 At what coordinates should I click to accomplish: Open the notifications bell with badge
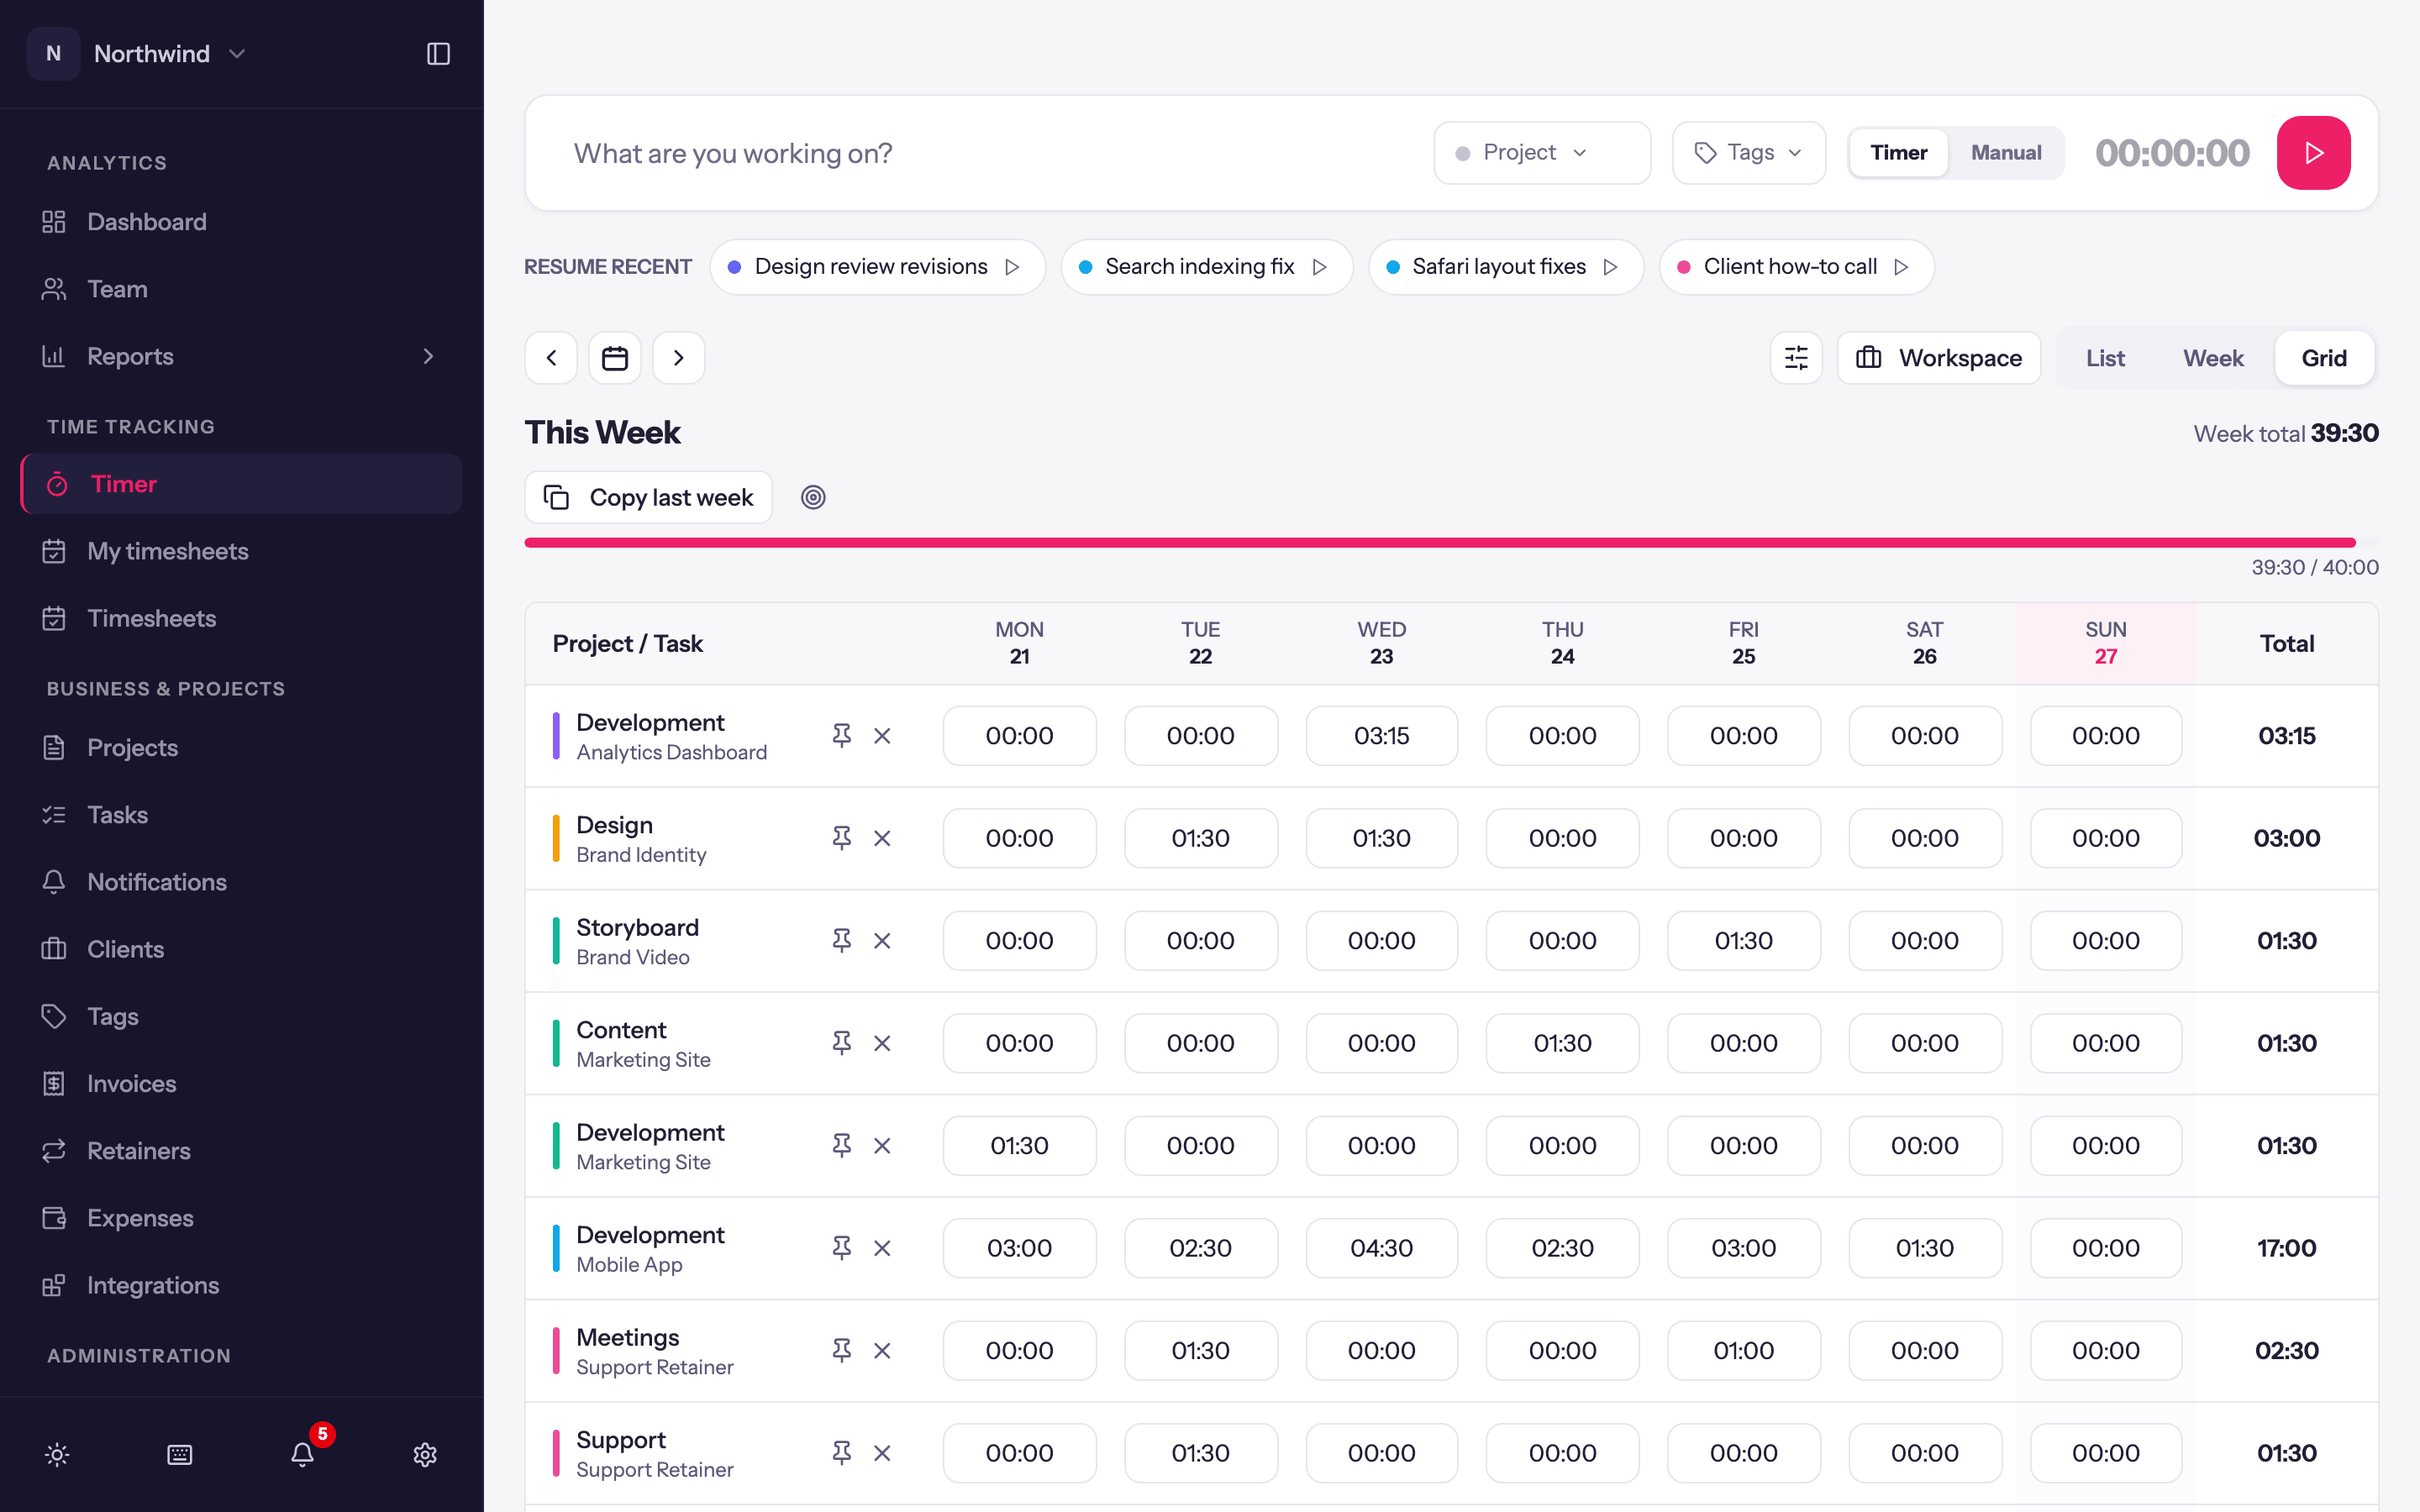click(x=303, y=1454)
